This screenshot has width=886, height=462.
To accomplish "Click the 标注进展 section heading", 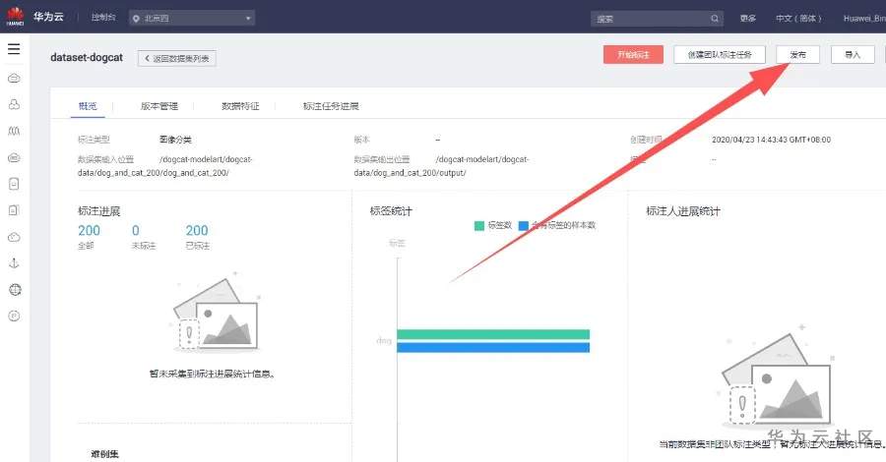I will click(x=98, y=211).
